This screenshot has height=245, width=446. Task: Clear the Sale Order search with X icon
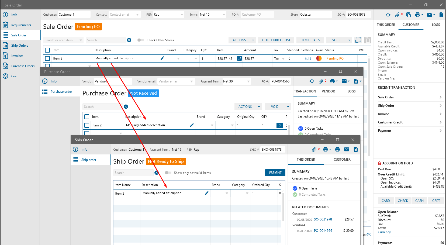tap(129, 40)
